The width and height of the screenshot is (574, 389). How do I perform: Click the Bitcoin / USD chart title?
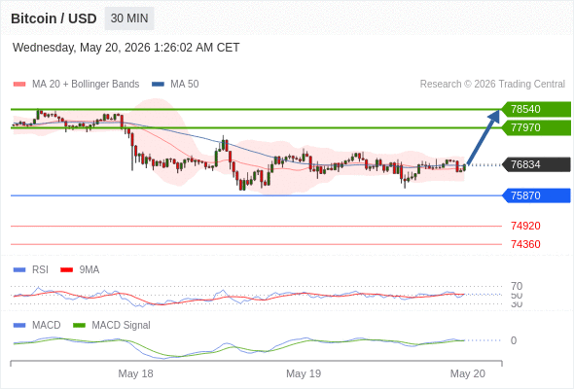point(54,18)
